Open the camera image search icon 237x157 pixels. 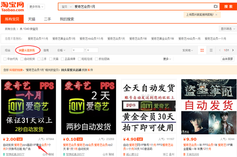pos(216,6)
